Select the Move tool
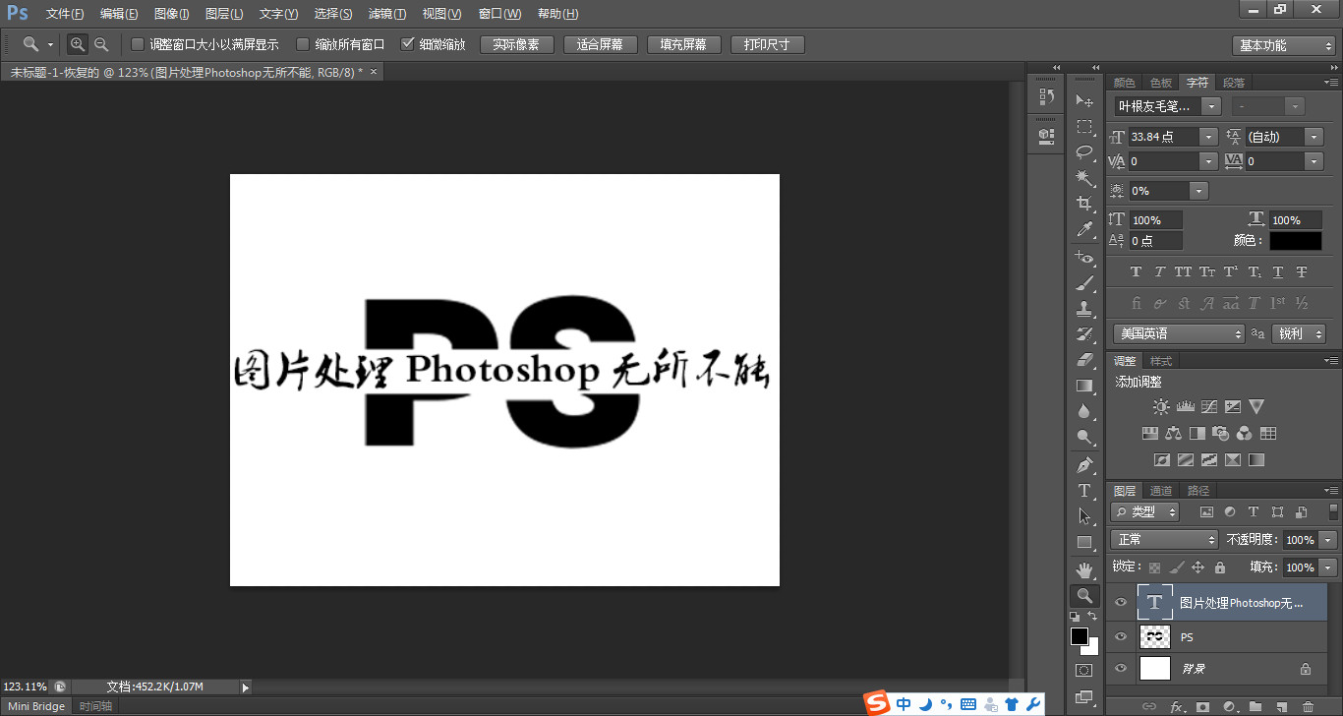The width and height of the screenshot is (1343, 716). click(x=1084, y=100)
